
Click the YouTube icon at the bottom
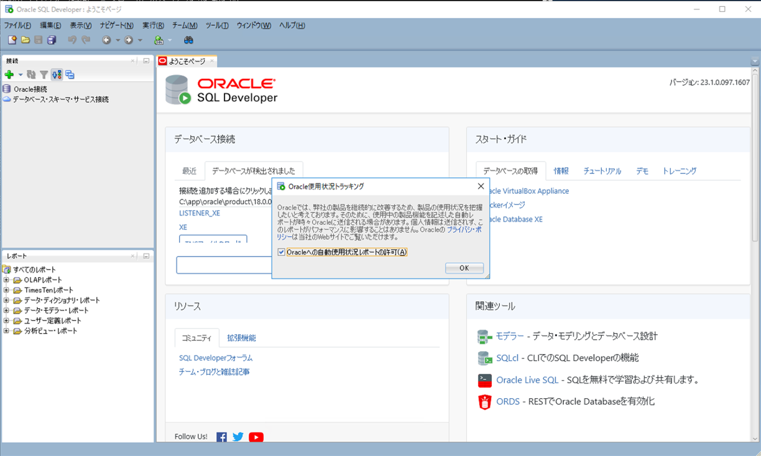[x=256, y=437]
